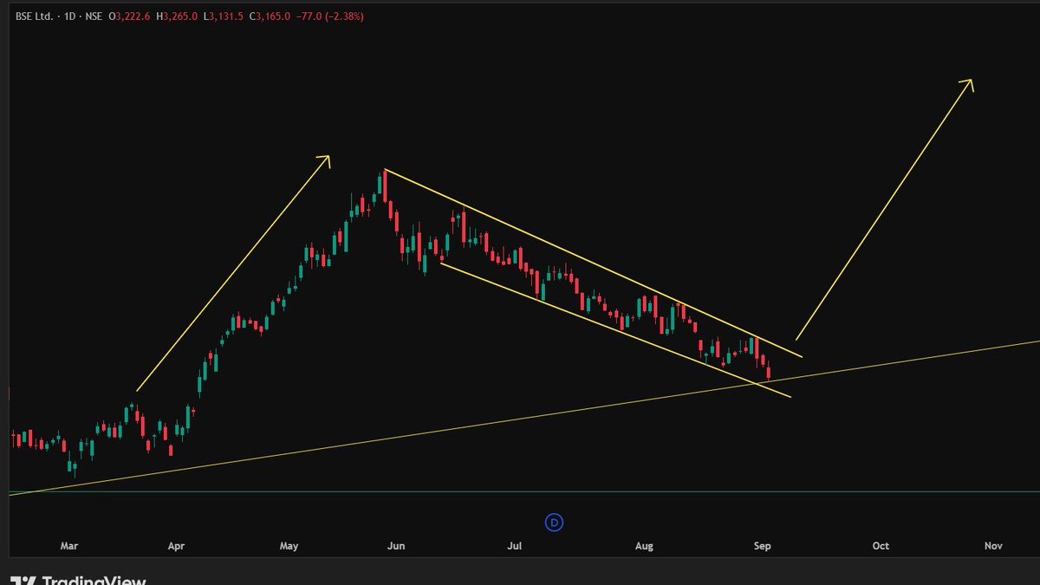Select the close value C3,165.0
Viewport: 1040px width, 585px height.
click(270, 16)
